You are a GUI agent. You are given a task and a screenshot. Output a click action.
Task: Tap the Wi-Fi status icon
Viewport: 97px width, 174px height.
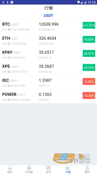point(78,2)
